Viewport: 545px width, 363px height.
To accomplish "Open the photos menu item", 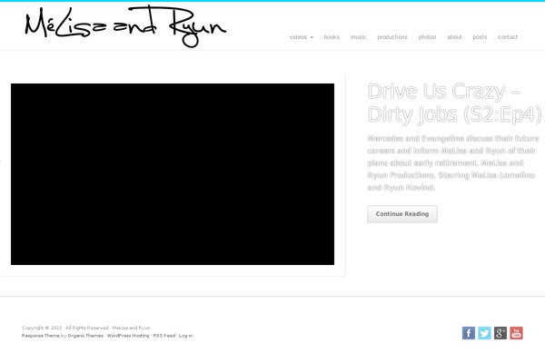I will (427, 37).
